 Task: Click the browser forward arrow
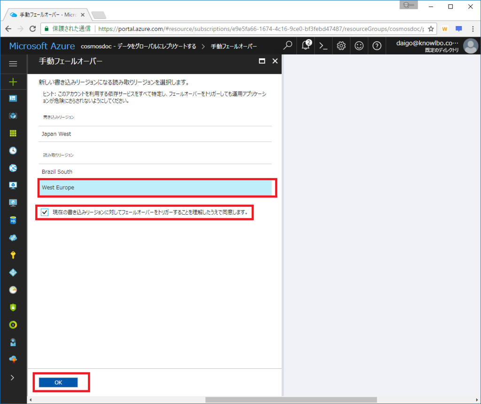[21, 29]
